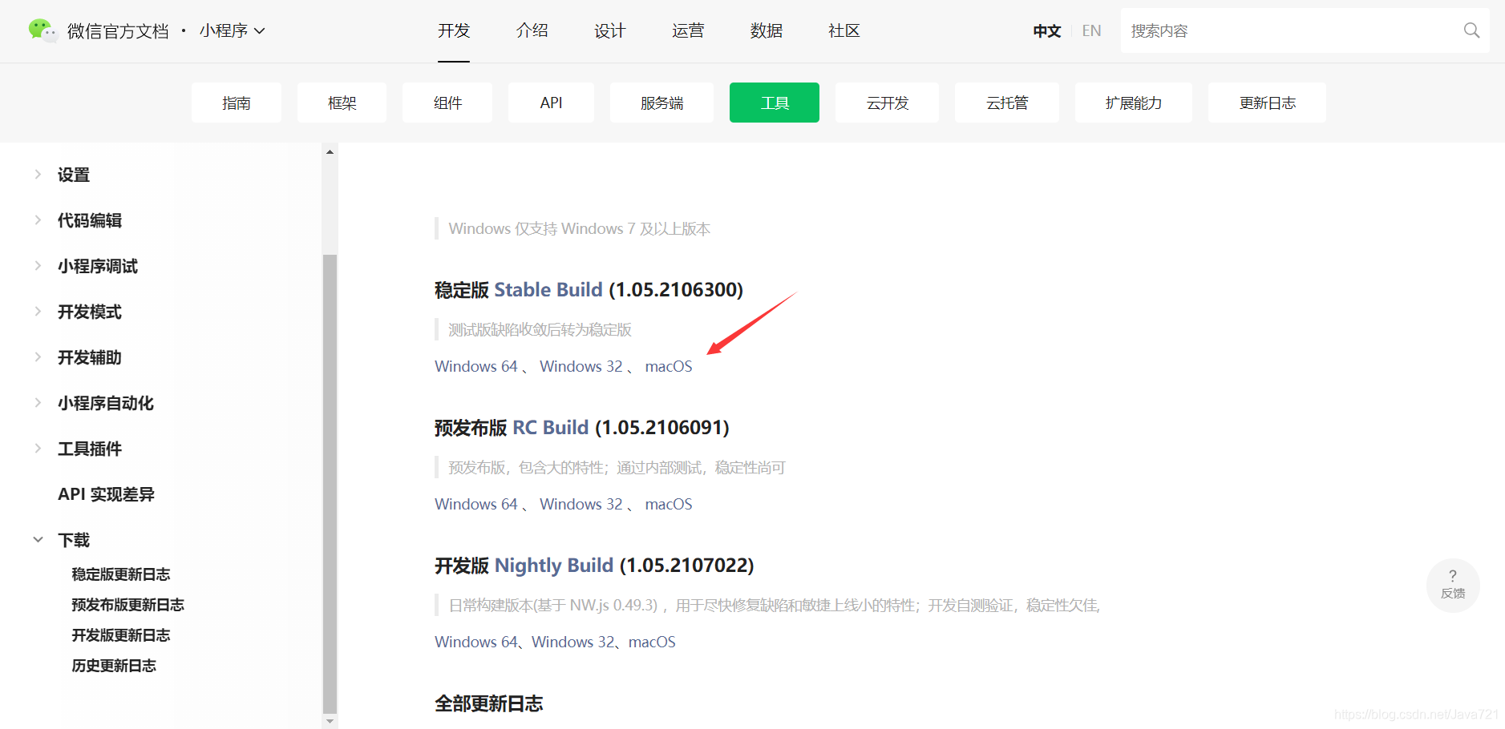Open the 社区 top navigation tab
The height and width of the screenshot is (729, 1505).
pyautogui.click(x=844, y=30)
